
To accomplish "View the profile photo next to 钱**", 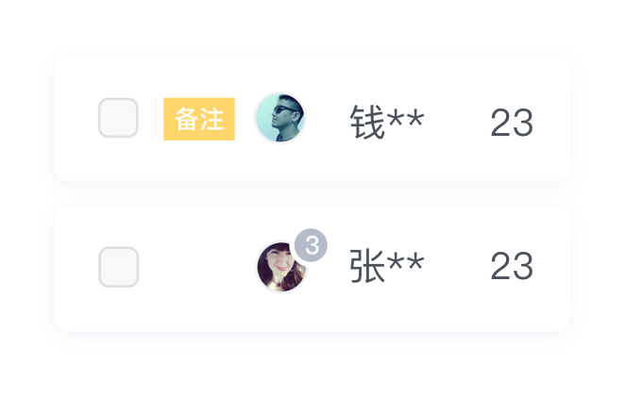I will (x=280, y=118).
